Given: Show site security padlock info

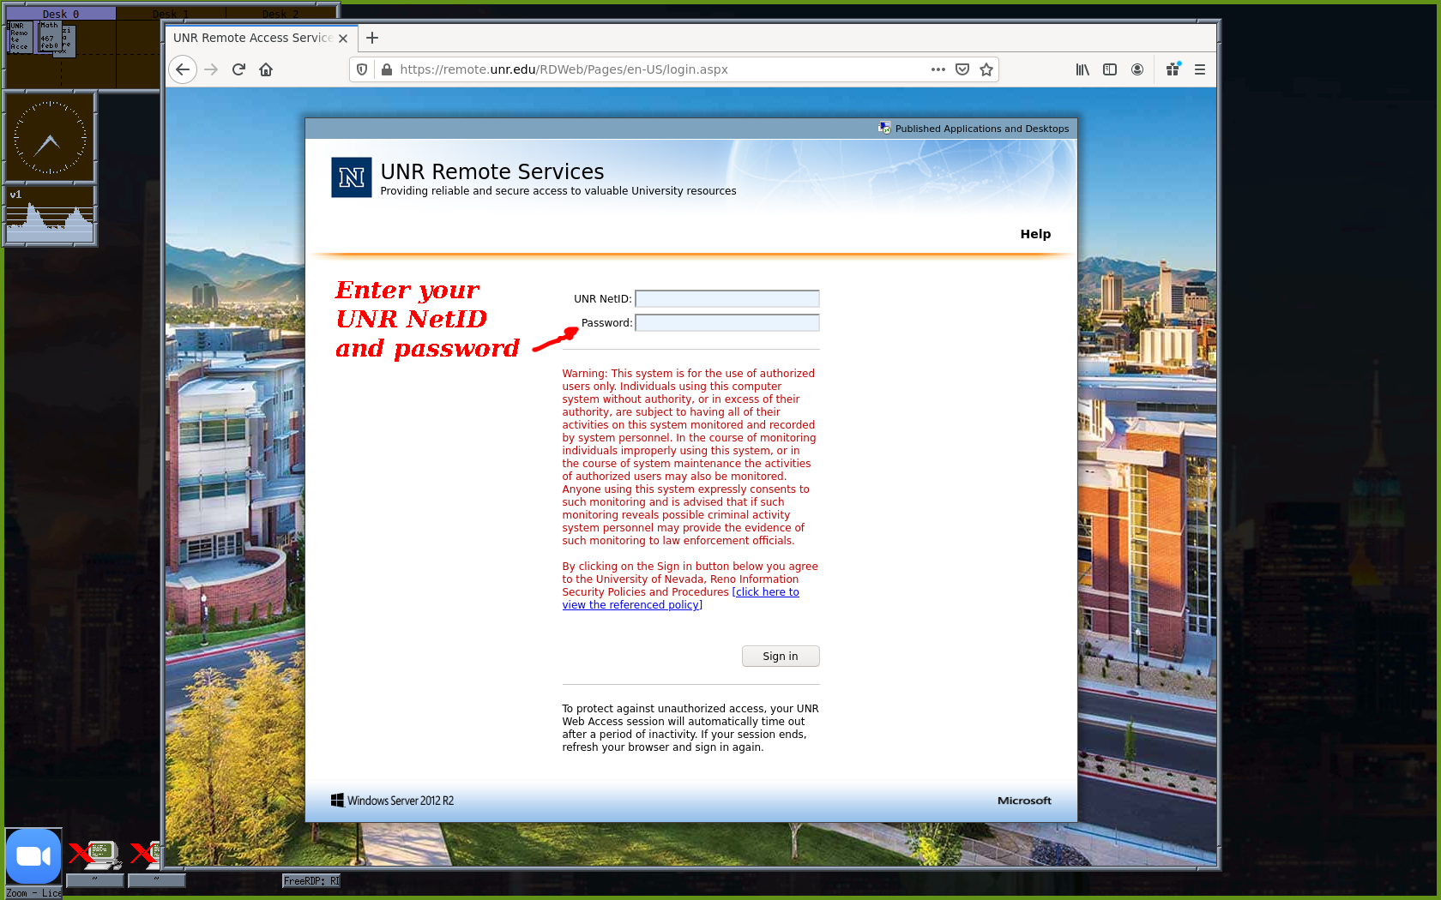Looking at the screenshot, I should click(387, 69).
